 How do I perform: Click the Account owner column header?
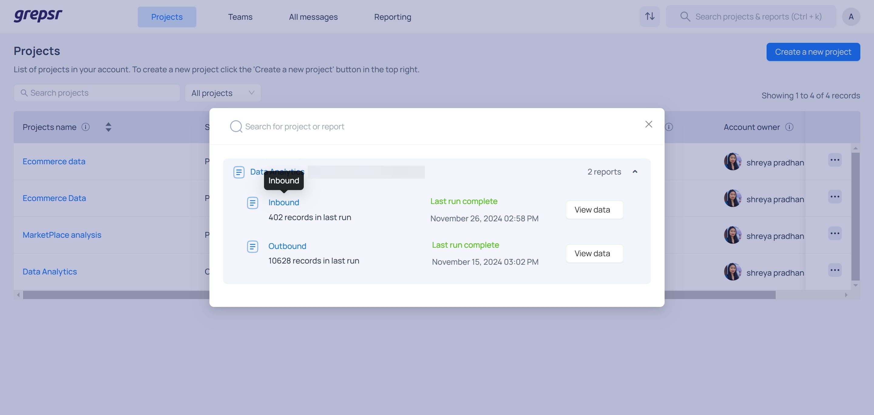751,127
